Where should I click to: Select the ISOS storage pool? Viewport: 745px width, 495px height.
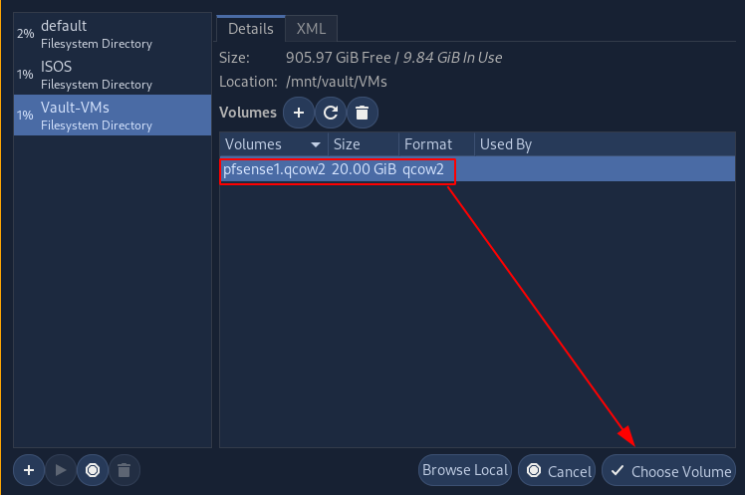113,75
